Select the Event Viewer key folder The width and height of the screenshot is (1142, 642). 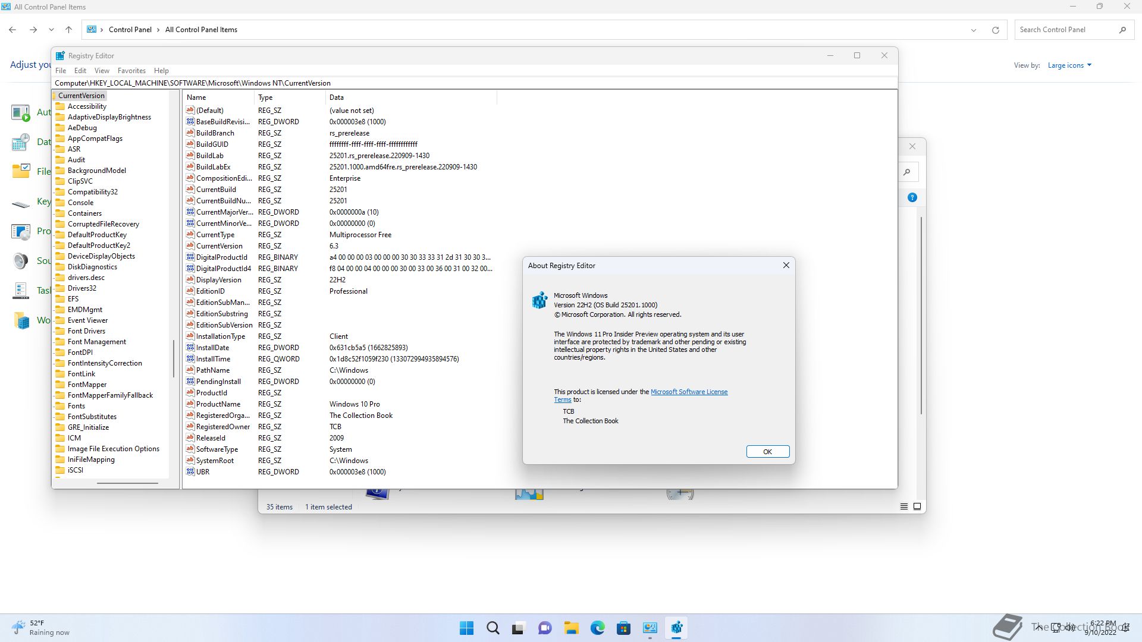(x=87, y=320)
